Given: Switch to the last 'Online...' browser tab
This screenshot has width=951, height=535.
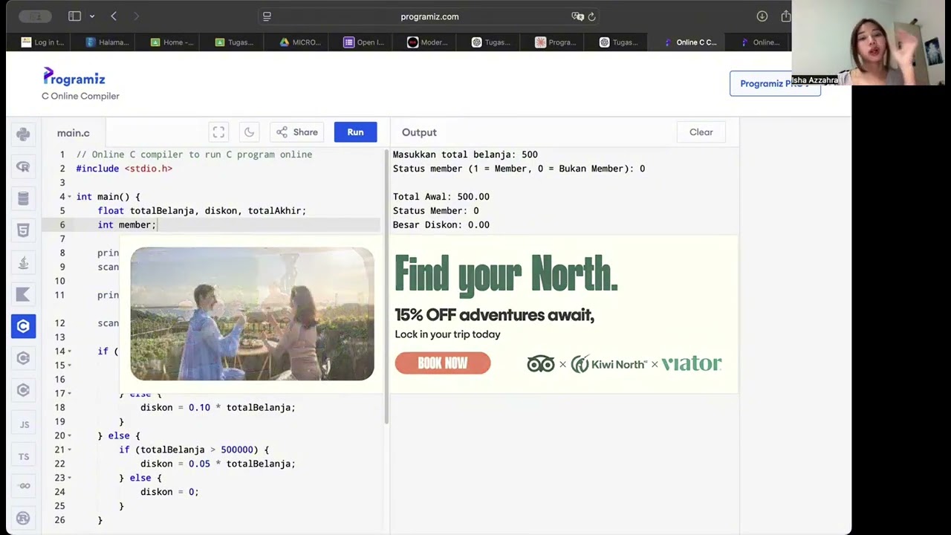Looking at the screenshot, I should [x=760, y=42].
